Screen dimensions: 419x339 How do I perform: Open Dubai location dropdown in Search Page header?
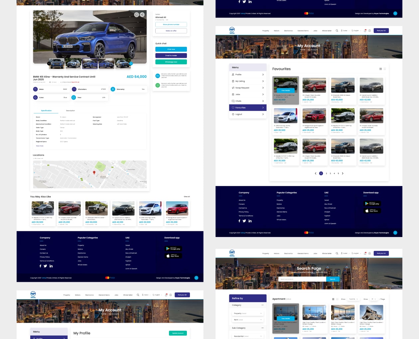click(x=345, y=253)
